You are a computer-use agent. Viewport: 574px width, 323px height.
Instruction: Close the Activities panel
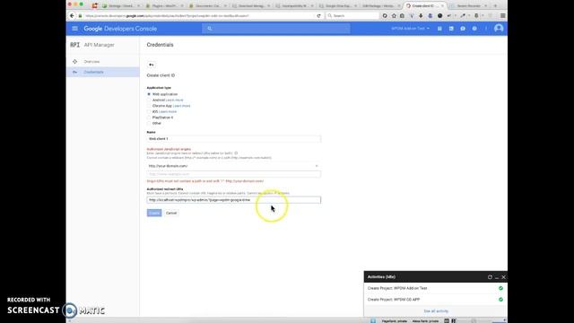click(504, 277)
